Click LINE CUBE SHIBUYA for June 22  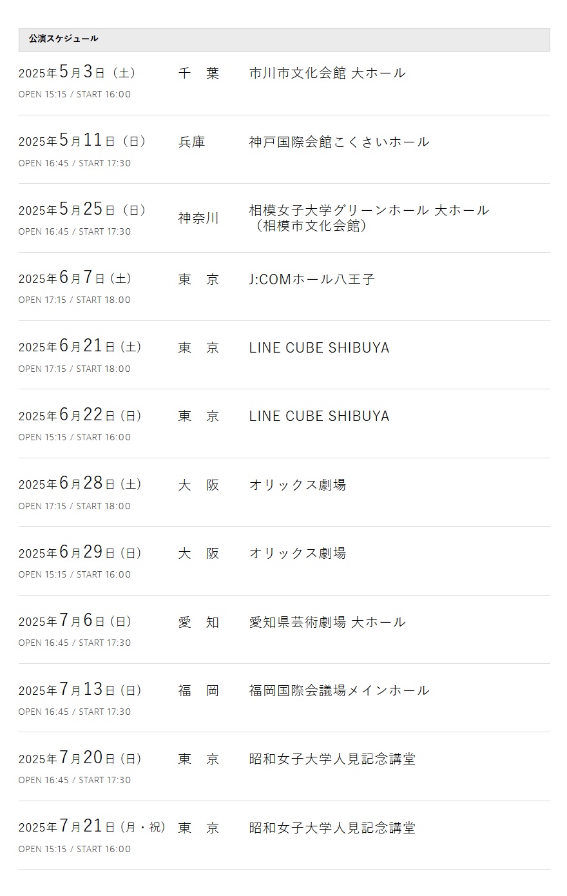tap(319, 416)
